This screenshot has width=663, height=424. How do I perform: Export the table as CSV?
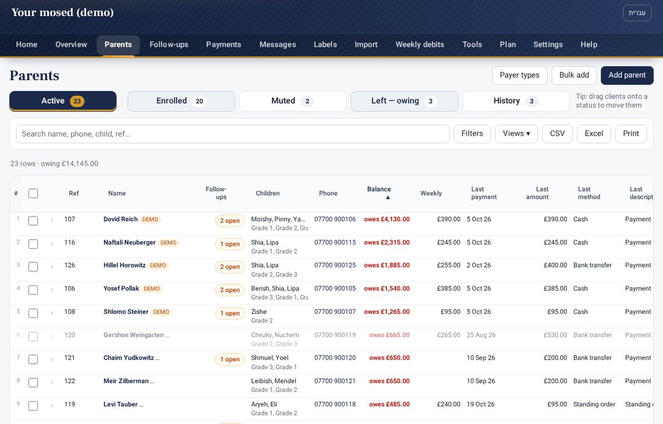pos(558,134)
